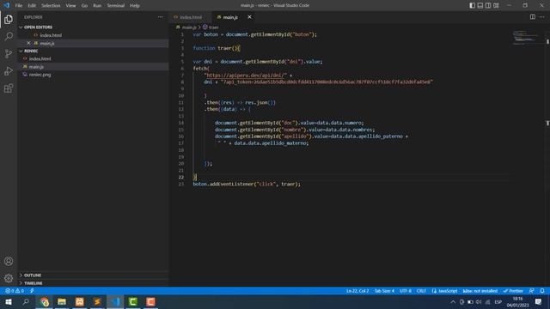The height and width of the screenshot is (309, 550).
Task: Collapse the RENIEC folder section
Action: coord(31,51)
